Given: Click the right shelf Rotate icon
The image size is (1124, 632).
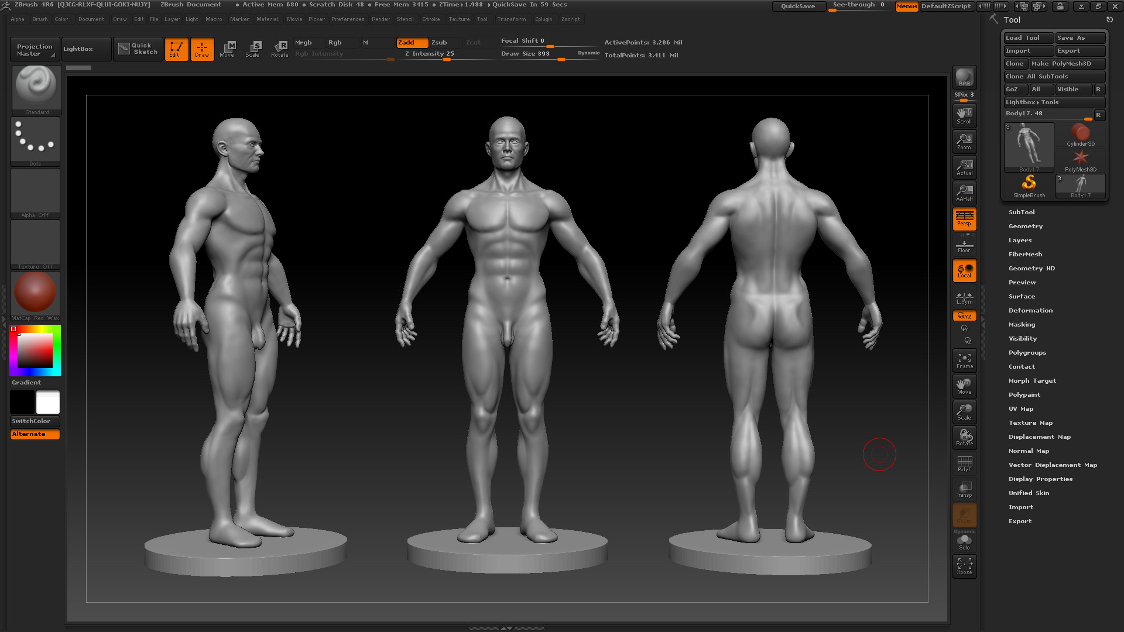Looking at the screenshot, I should click(x=964, y=438).
